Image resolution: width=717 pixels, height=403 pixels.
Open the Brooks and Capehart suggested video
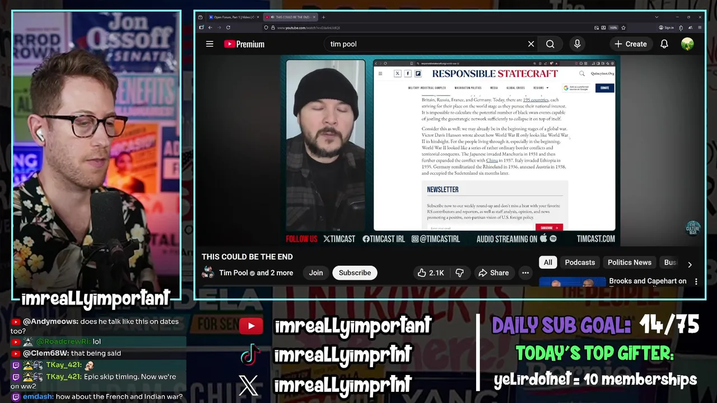(x=648, y=281)
